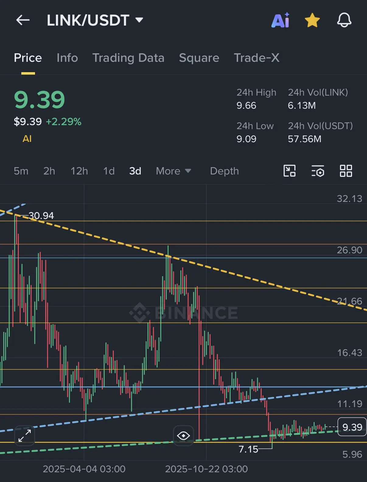Tap the 16.43 price axis label
This screenshot has height=482, width=367.
coord(349,353)
